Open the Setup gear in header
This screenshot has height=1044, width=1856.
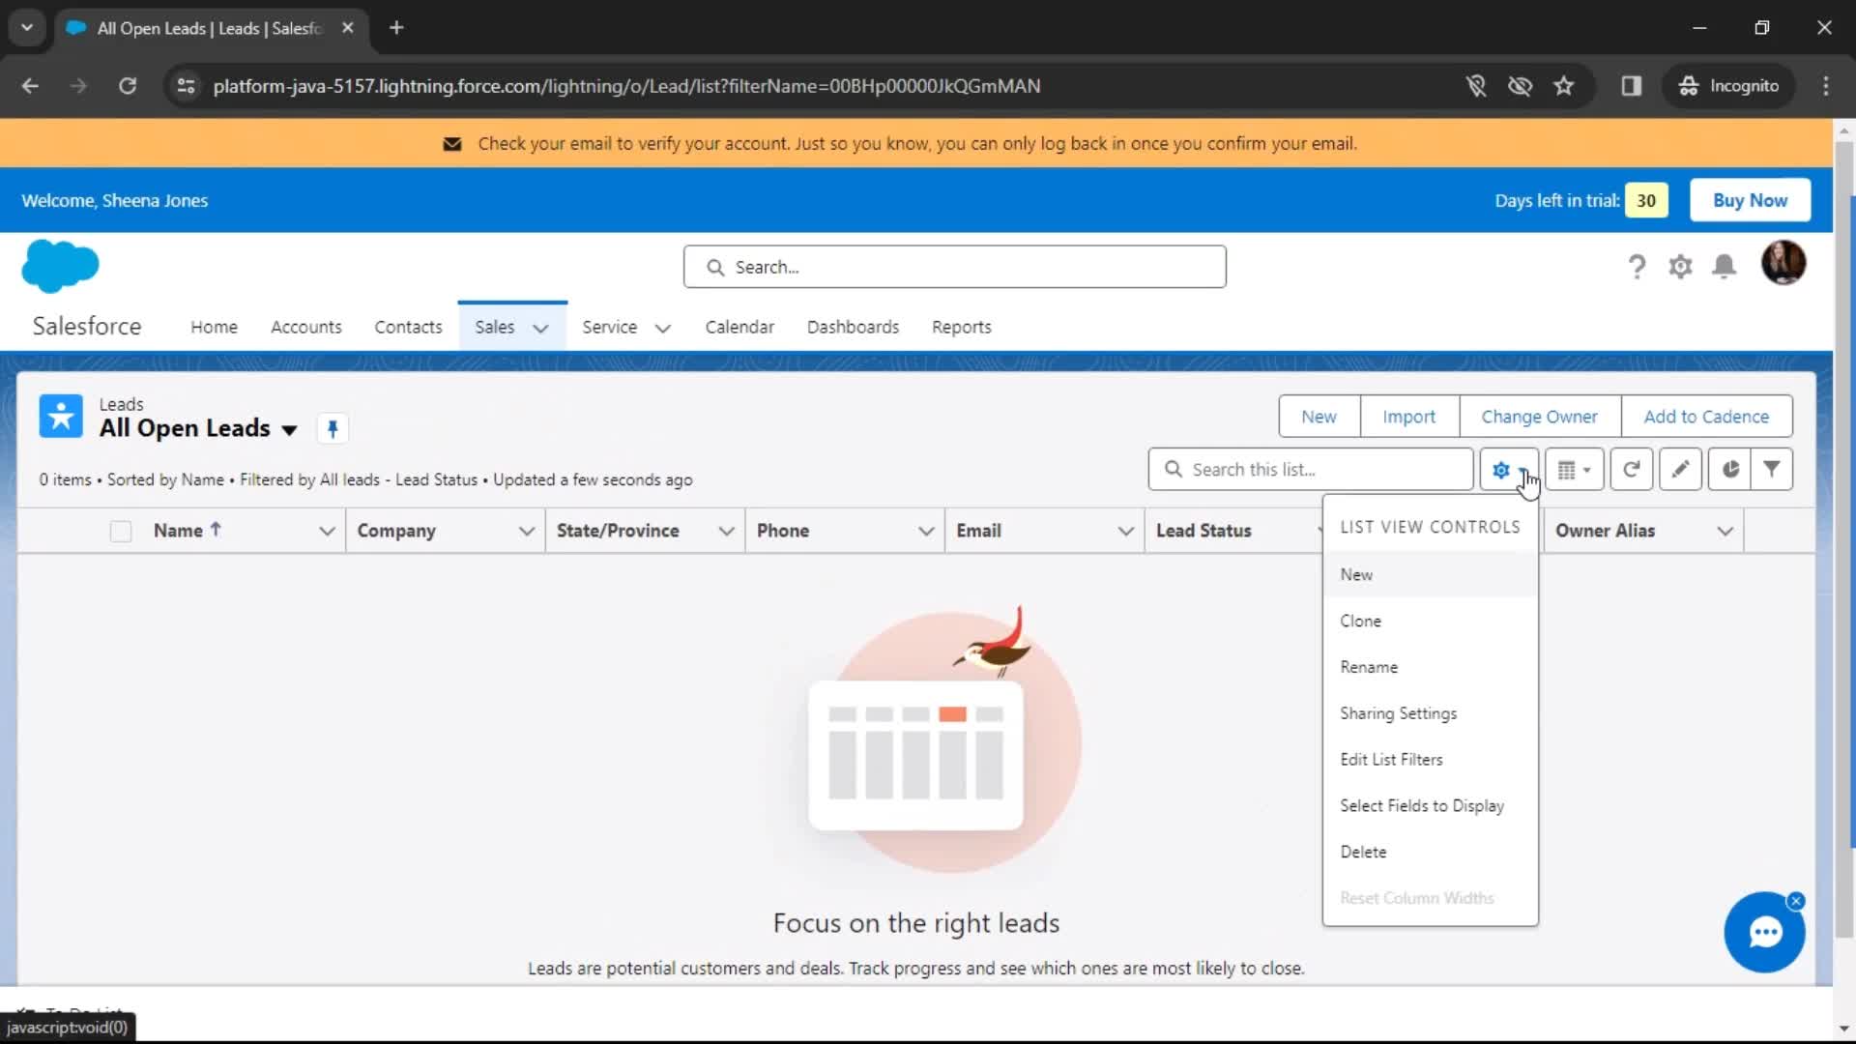[1680, 267]
